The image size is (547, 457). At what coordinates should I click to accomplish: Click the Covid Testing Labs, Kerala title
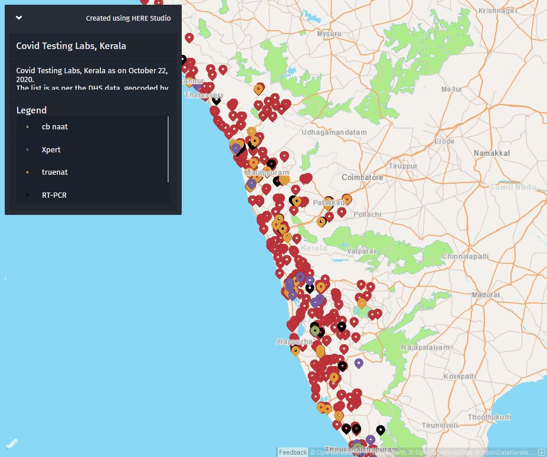(71, 46)
